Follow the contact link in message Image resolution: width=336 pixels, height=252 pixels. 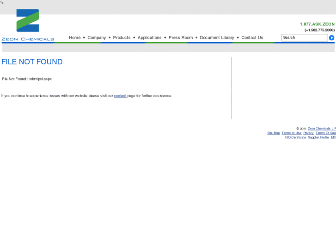[x=120, y=96]
